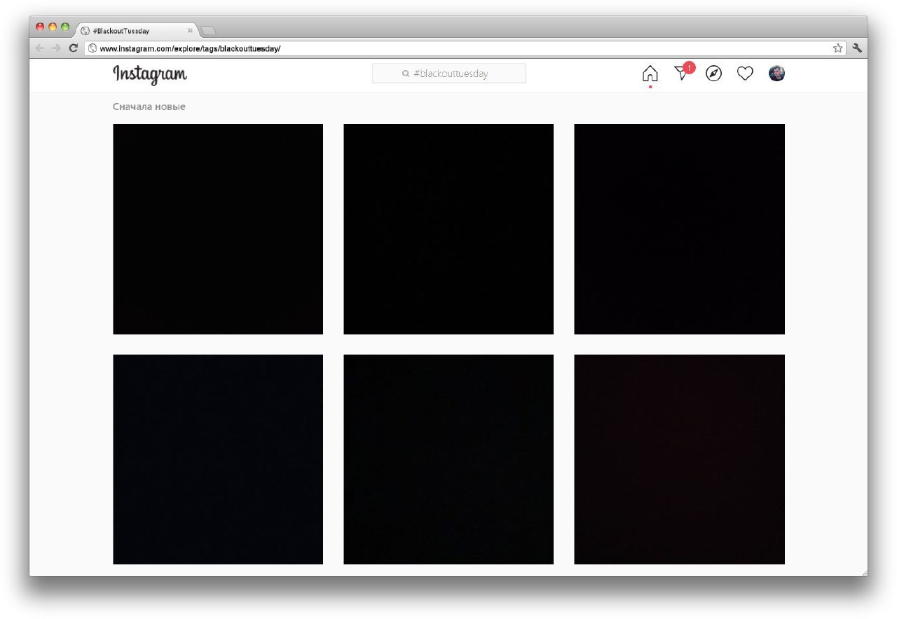This screenshot has height=619, width=897.
Task: Click the site info globe icon
Action: (x=92, y=48)
